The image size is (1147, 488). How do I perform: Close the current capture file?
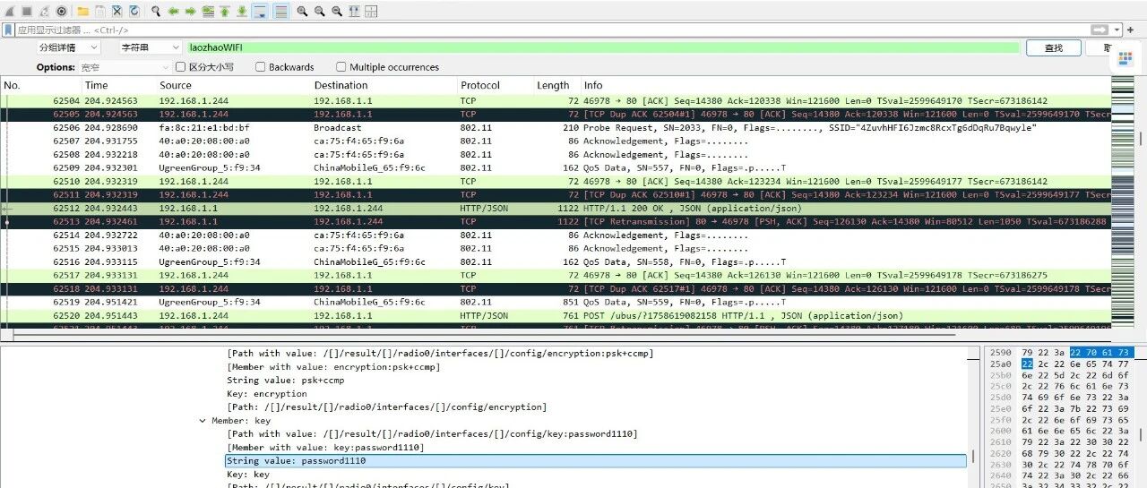pyautogui.click(x=117, y=12)
